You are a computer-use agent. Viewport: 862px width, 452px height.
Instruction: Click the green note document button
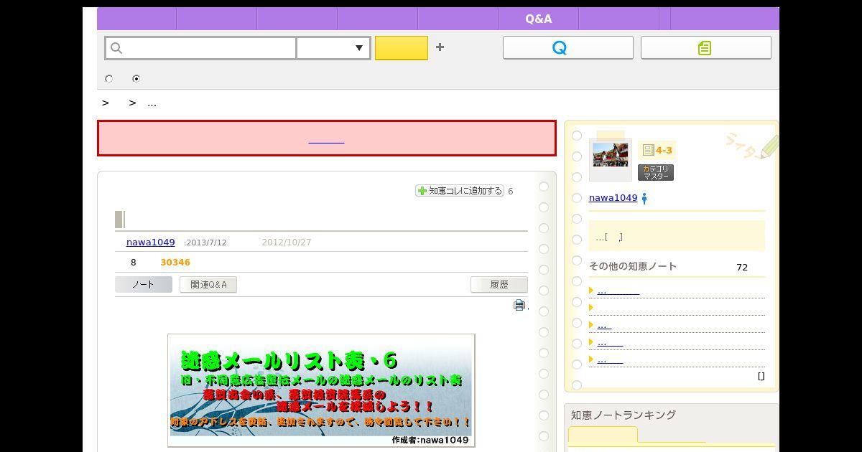[705, 47]
